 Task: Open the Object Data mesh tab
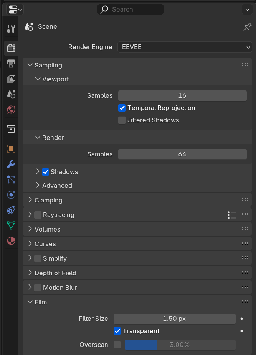pyautogui.click(x=11, y=225)
